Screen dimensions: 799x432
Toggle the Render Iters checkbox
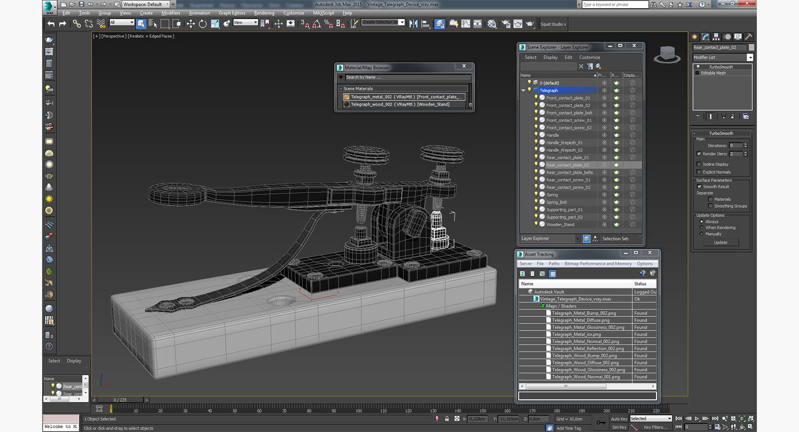(x=699, y=154)
